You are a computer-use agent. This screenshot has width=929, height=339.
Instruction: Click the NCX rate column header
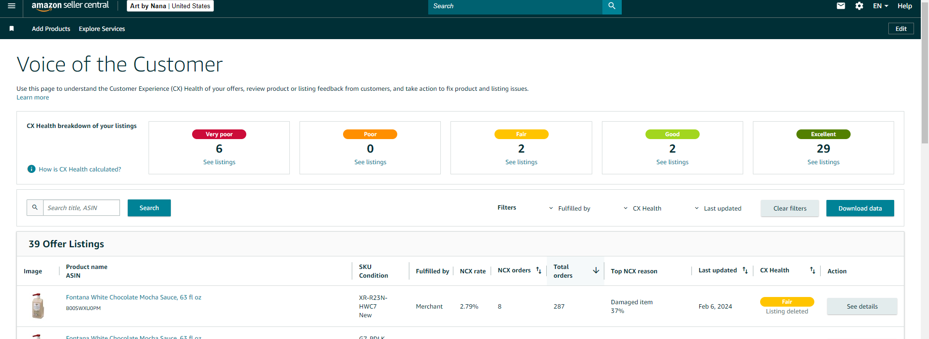coord(473,271)
